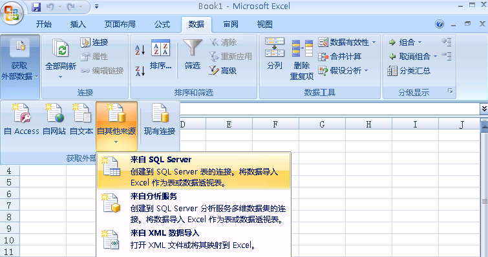Open 连接 workbook connections

coord(94,42)
